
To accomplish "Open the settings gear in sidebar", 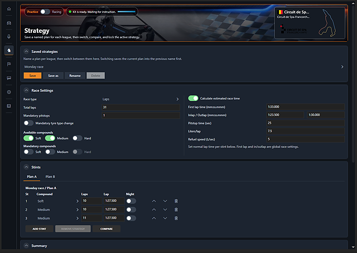I will (9, 92).
